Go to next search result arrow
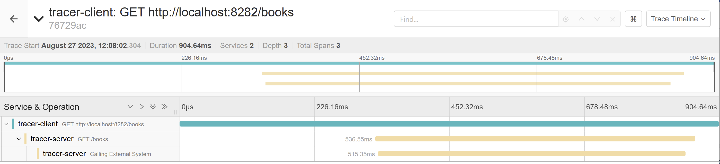The width and height of the screenshot is (720, 164). pos(597,19)
